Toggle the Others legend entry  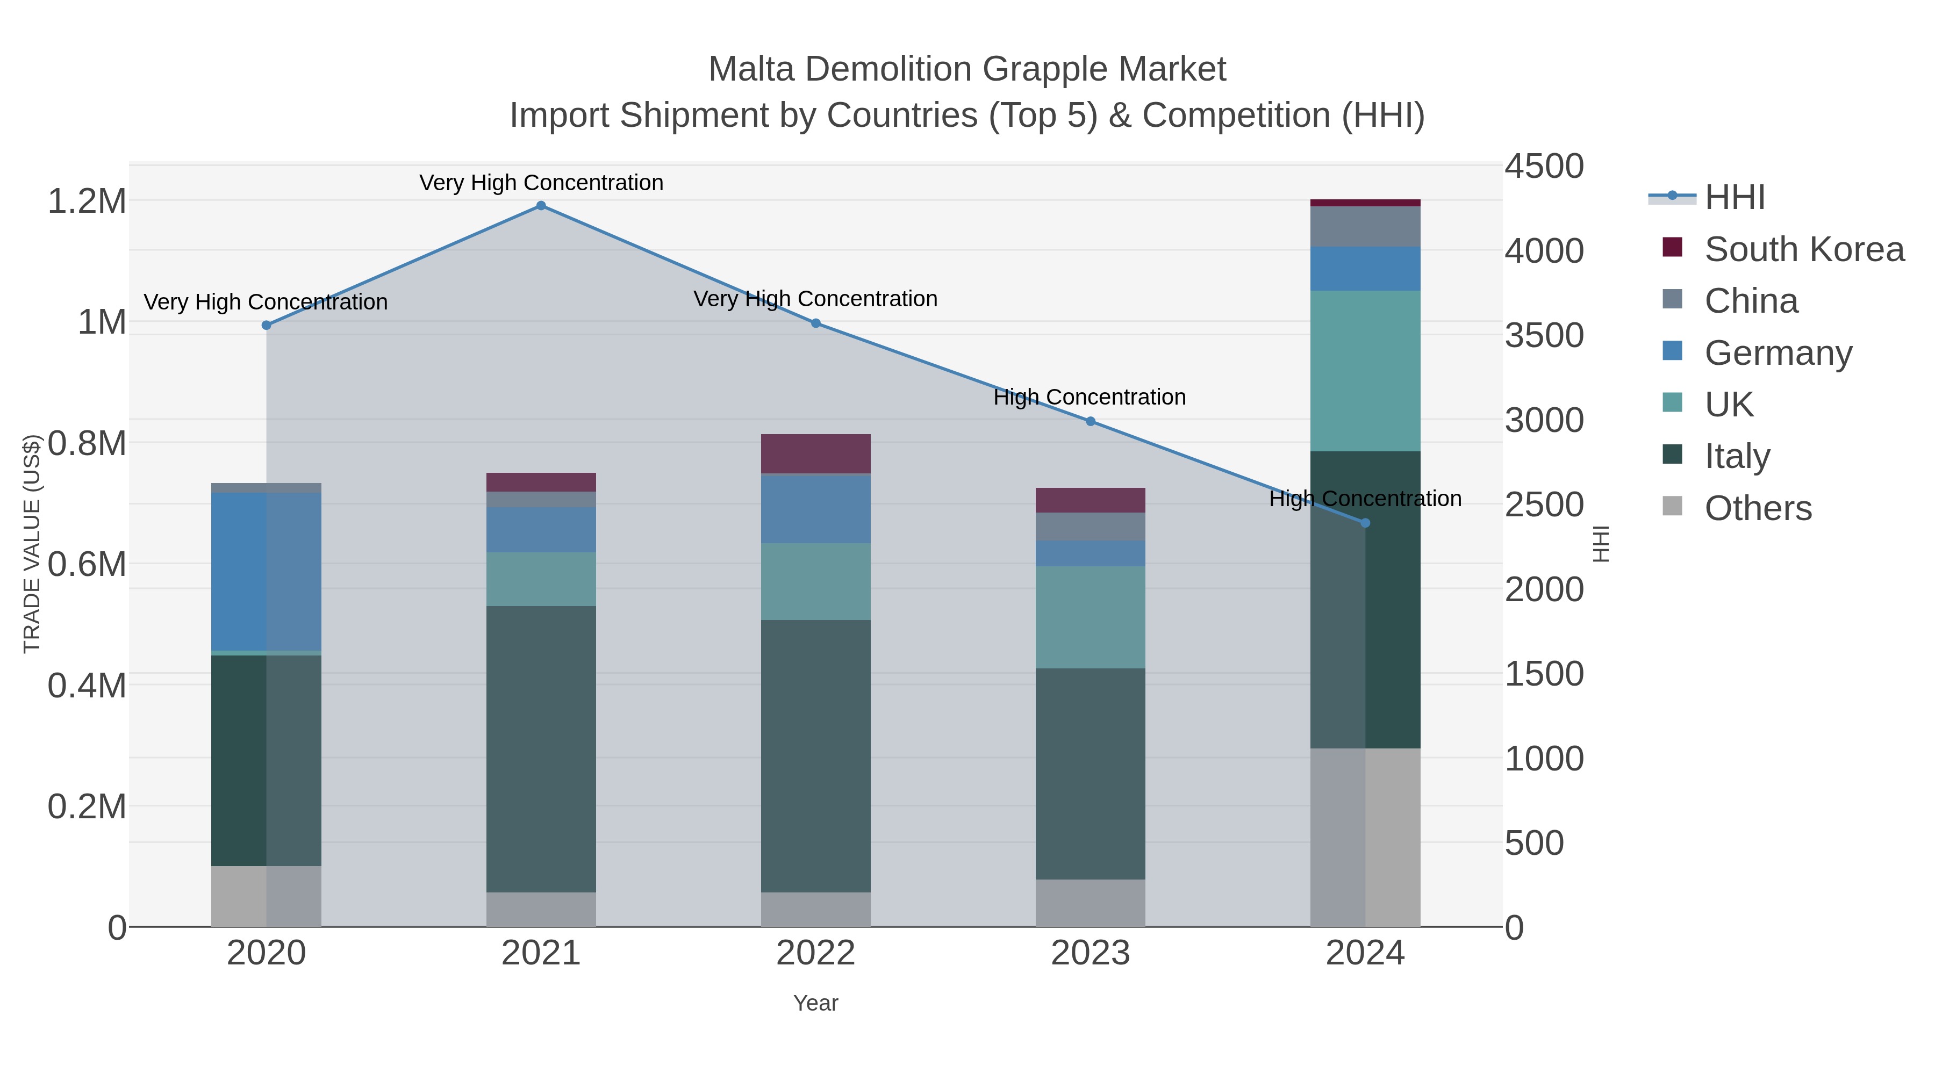click(1737, 508)
